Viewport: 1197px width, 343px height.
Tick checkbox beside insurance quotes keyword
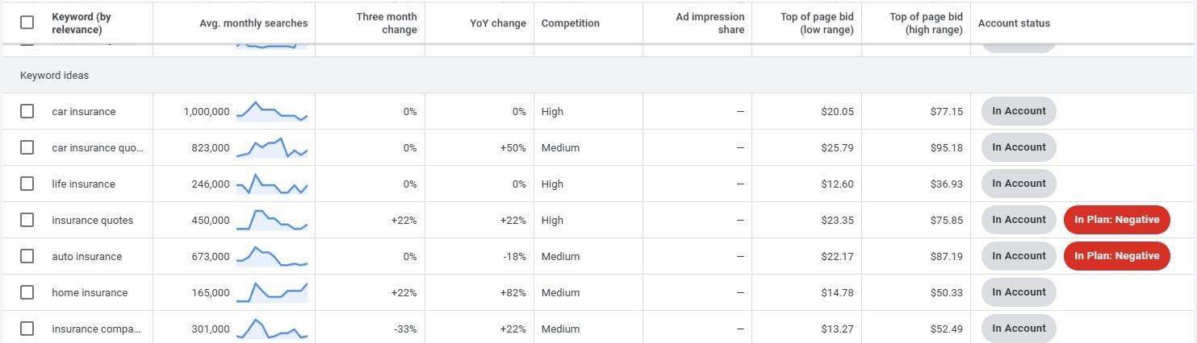[x=27, y=220]
